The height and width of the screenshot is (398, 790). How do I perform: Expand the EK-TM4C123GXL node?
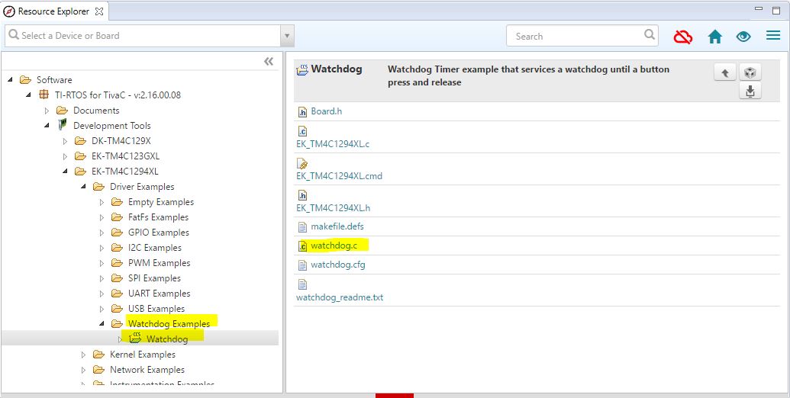tap(65, 156)
